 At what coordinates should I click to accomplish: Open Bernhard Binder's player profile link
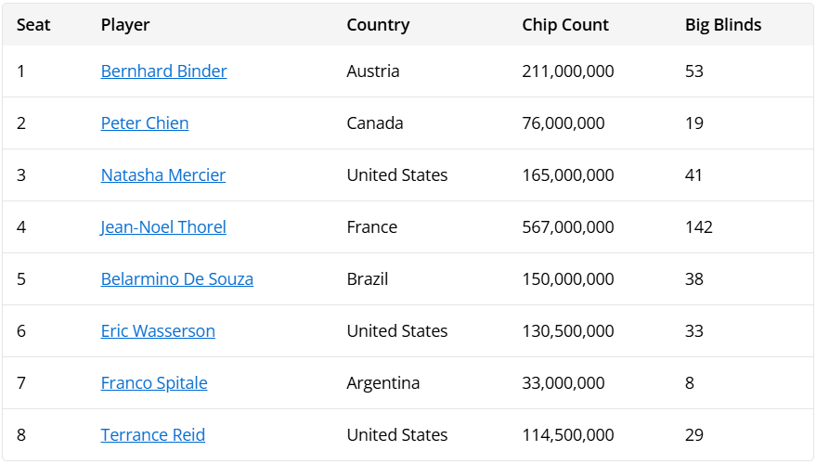point(163,71)
